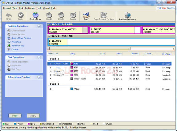Open the Disk menu
This screenshot has width=177, height=131.
(x=21, y=8)
